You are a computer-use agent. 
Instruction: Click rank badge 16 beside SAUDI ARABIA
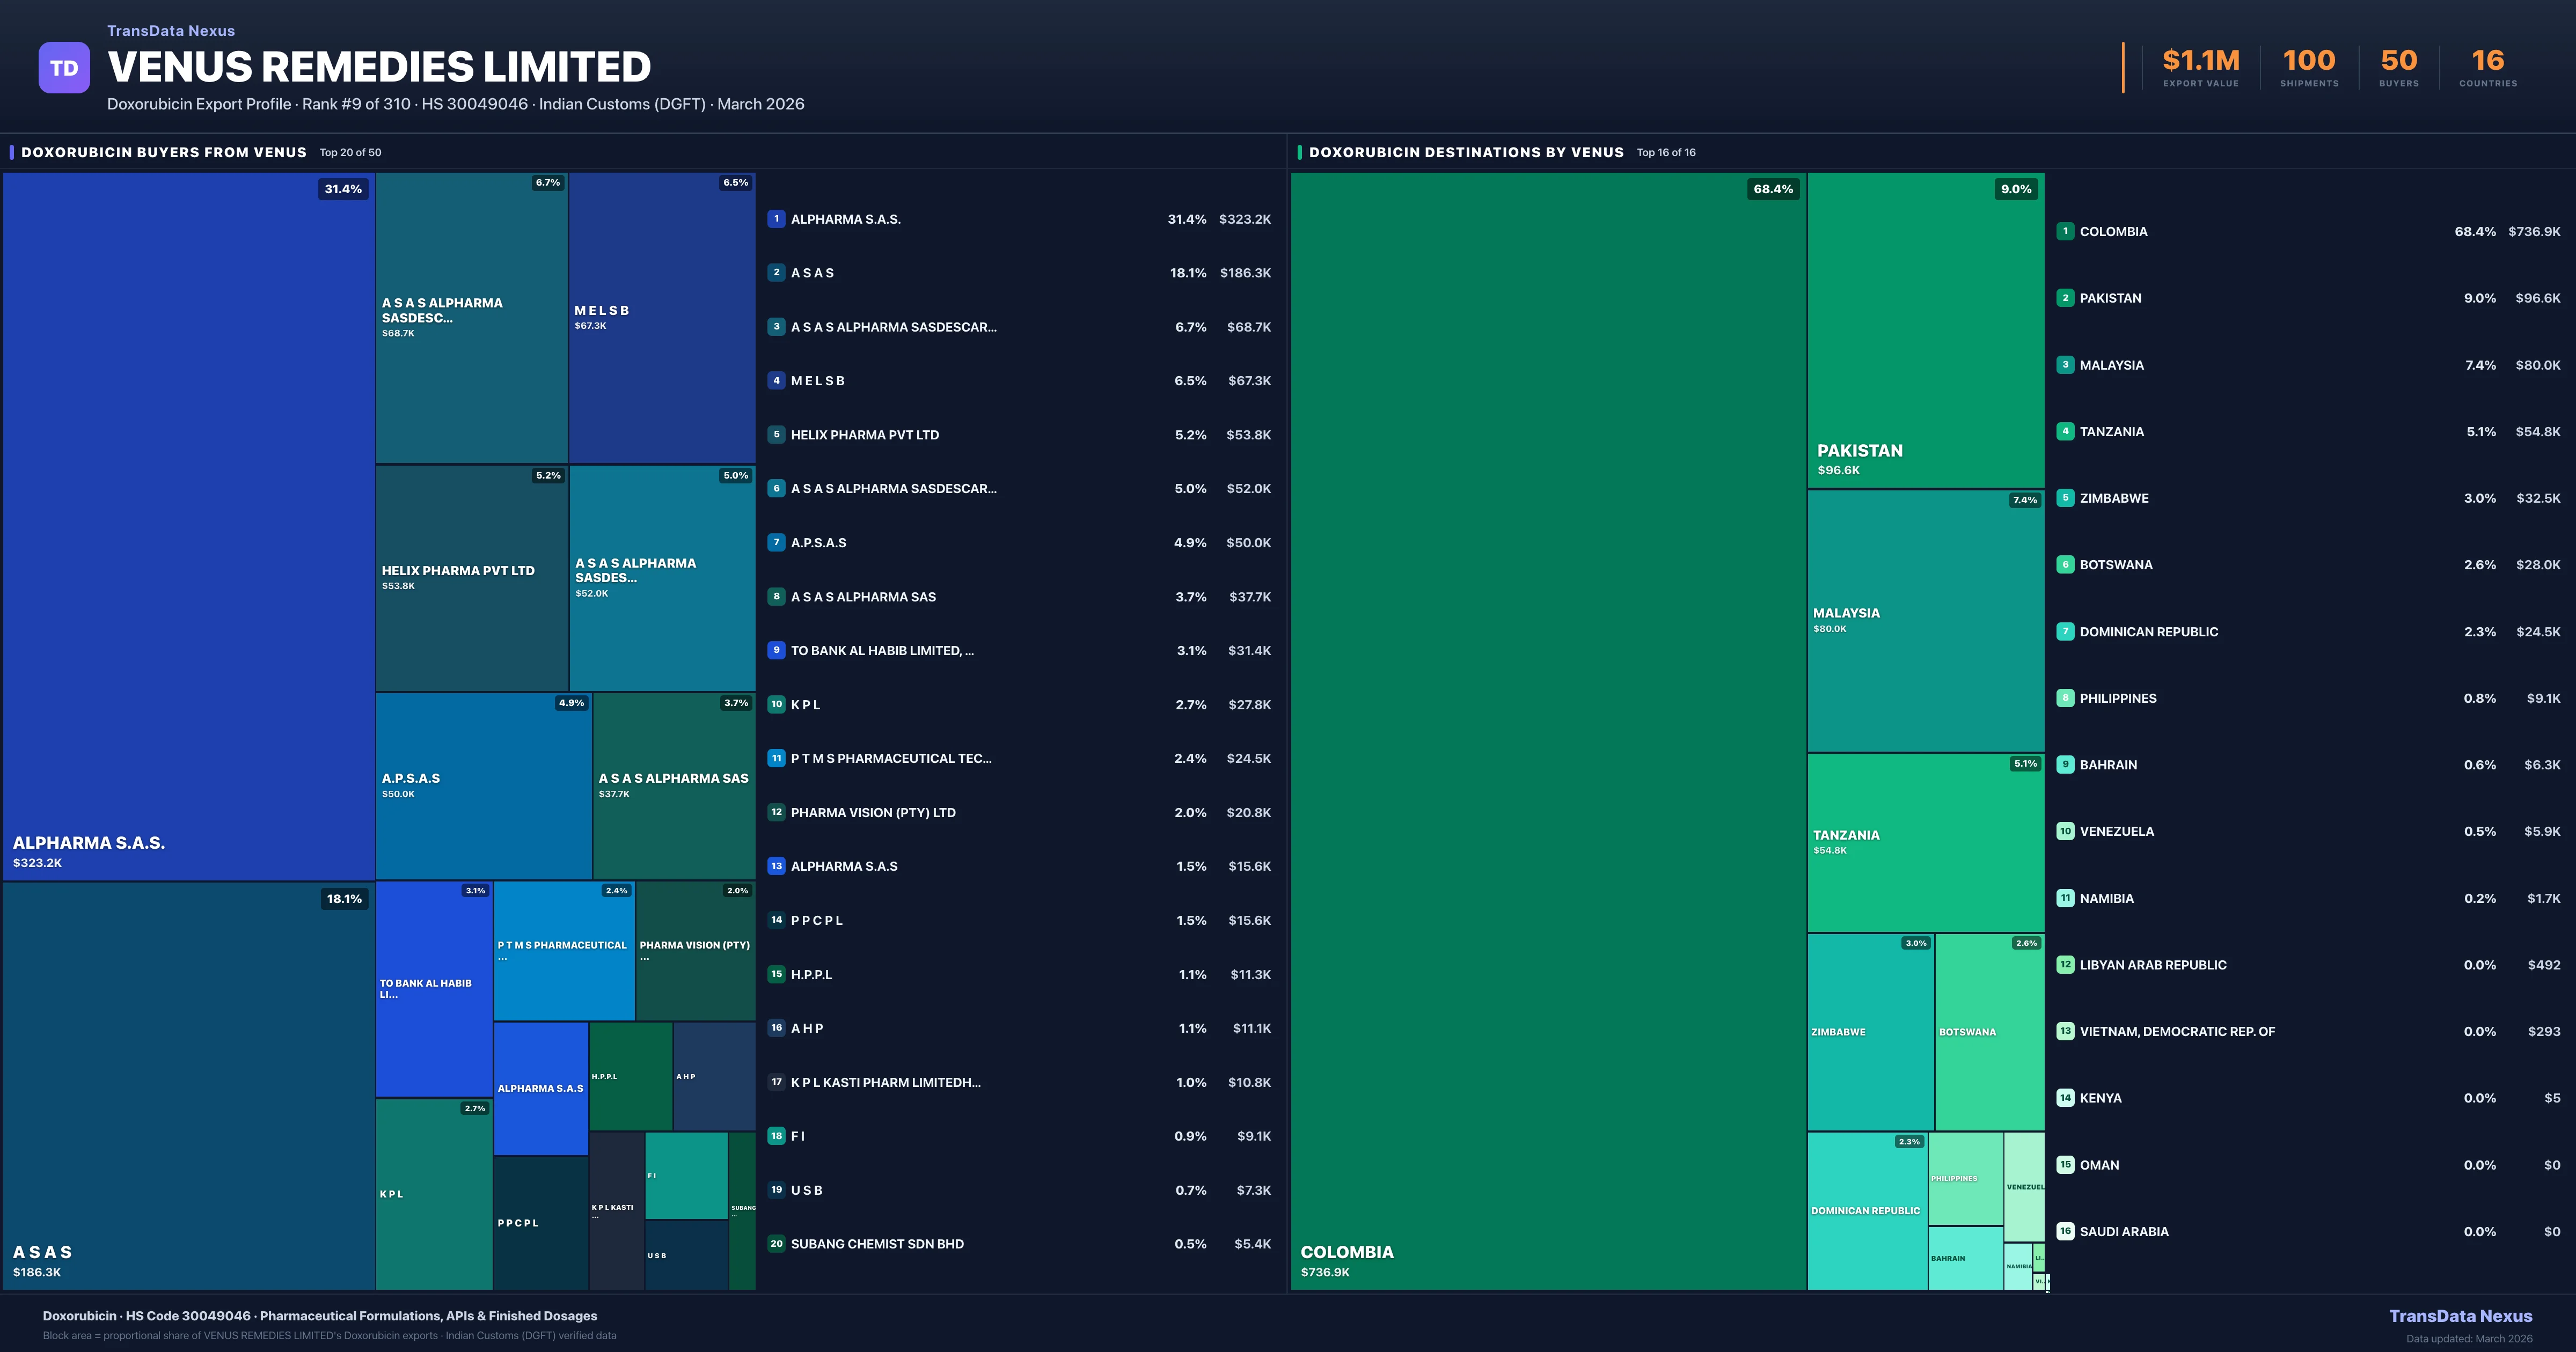[x=2065, y=1232]
